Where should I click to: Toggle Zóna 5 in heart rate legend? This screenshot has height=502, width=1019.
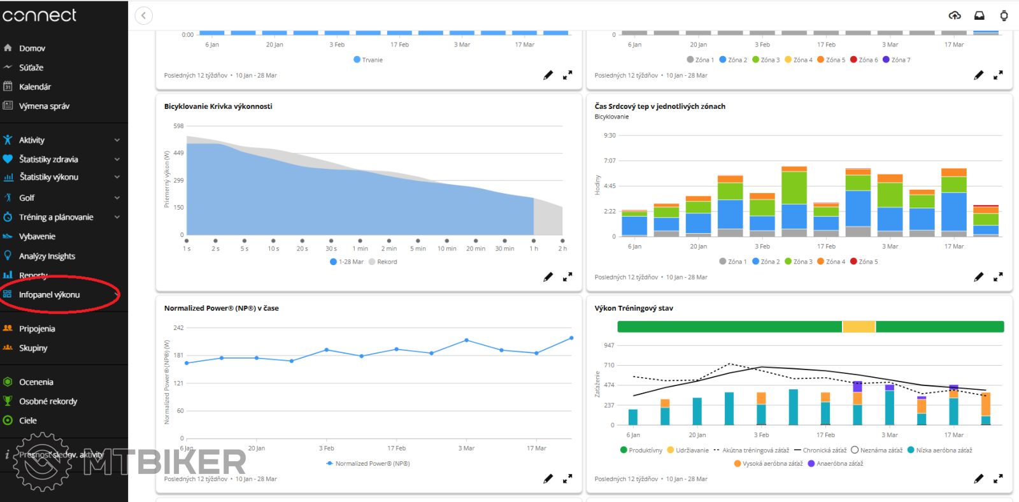click(864, 262)
